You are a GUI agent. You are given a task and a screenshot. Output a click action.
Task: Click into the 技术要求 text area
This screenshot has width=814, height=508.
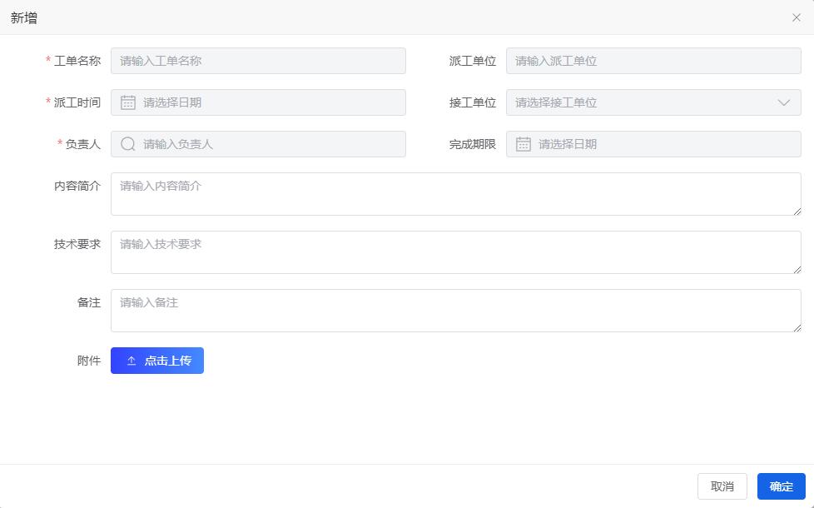click(456, 252)
